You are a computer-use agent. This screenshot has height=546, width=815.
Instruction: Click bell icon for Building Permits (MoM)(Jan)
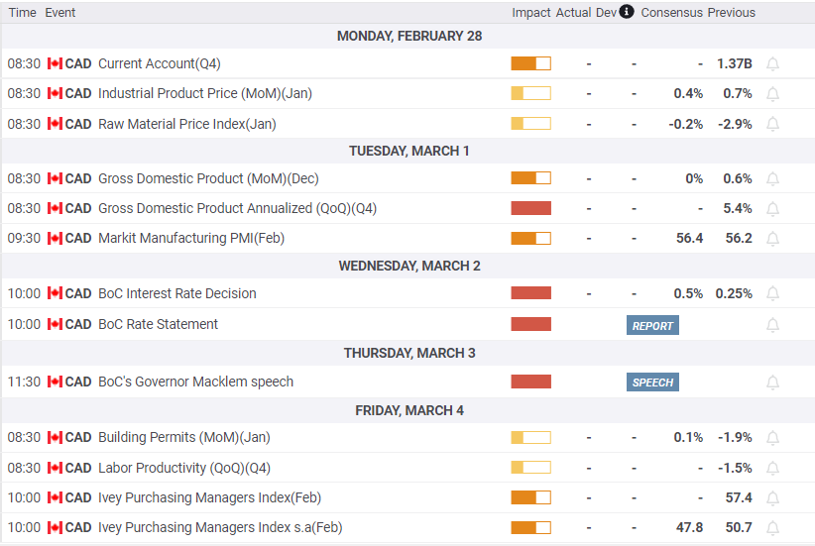pos(773,437)
